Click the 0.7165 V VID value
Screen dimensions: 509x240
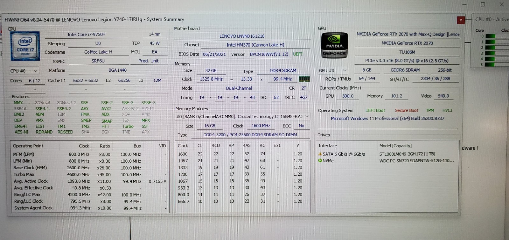(x=157, y=181)
